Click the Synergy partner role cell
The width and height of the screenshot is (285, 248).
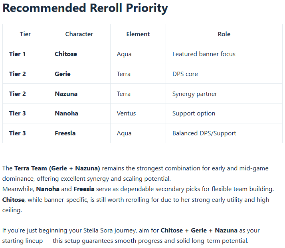click(194, 94)
